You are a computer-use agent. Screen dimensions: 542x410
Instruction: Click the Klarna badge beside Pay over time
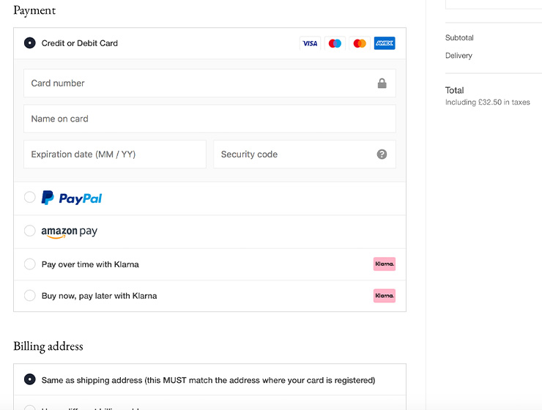click(x=385, y=264)
